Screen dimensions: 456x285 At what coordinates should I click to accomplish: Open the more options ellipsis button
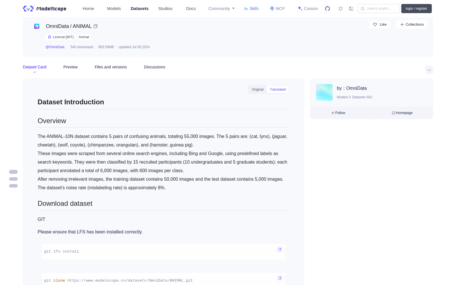pos(429,70)
